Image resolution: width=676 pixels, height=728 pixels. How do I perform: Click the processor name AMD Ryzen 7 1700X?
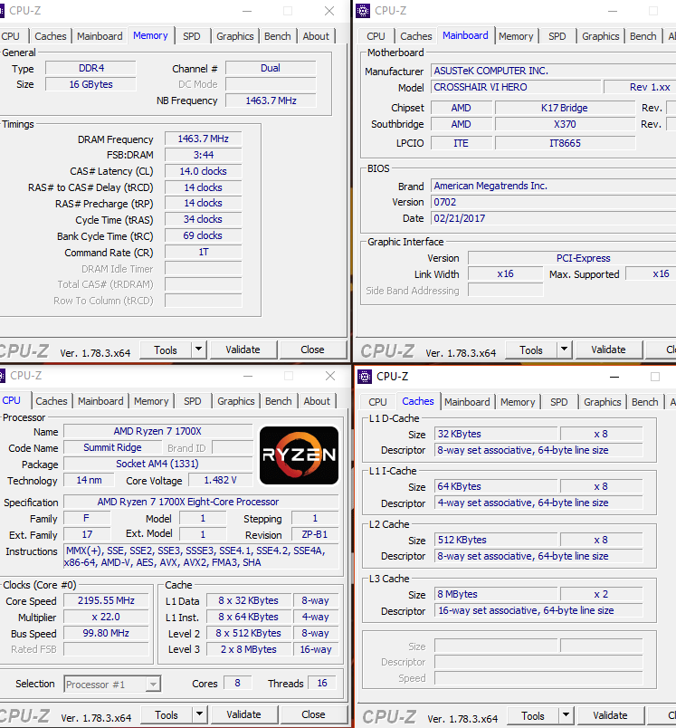coord(157,431)
